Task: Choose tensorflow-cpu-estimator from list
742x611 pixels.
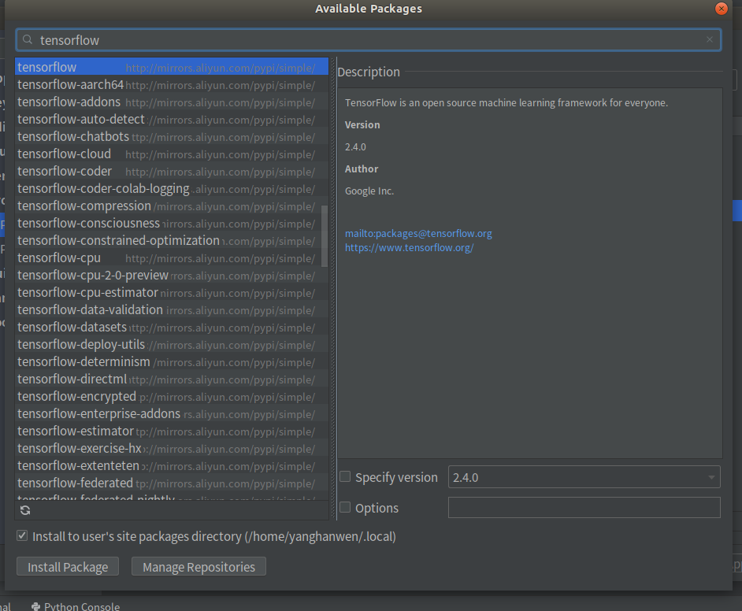Action: coord(172,293)
